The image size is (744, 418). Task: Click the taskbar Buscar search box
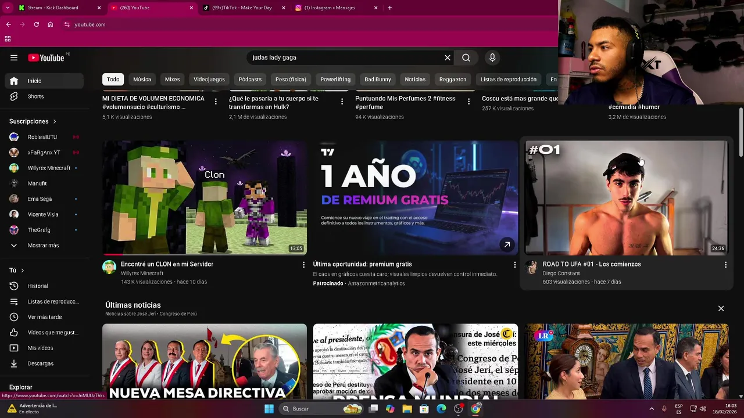click(321, 409)
